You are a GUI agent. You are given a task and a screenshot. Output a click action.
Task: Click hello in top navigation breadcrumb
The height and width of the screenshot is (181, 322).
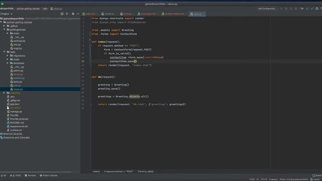coord(45,9)
